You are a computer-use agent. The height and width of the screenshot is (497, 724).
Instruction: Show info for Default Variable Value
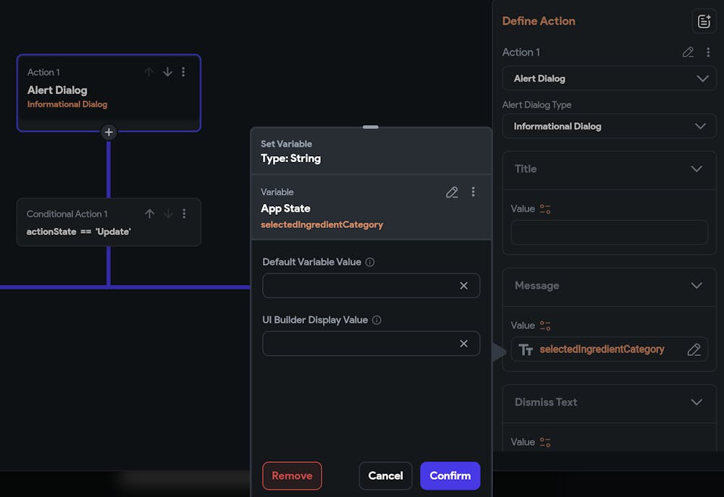(370, 262)
